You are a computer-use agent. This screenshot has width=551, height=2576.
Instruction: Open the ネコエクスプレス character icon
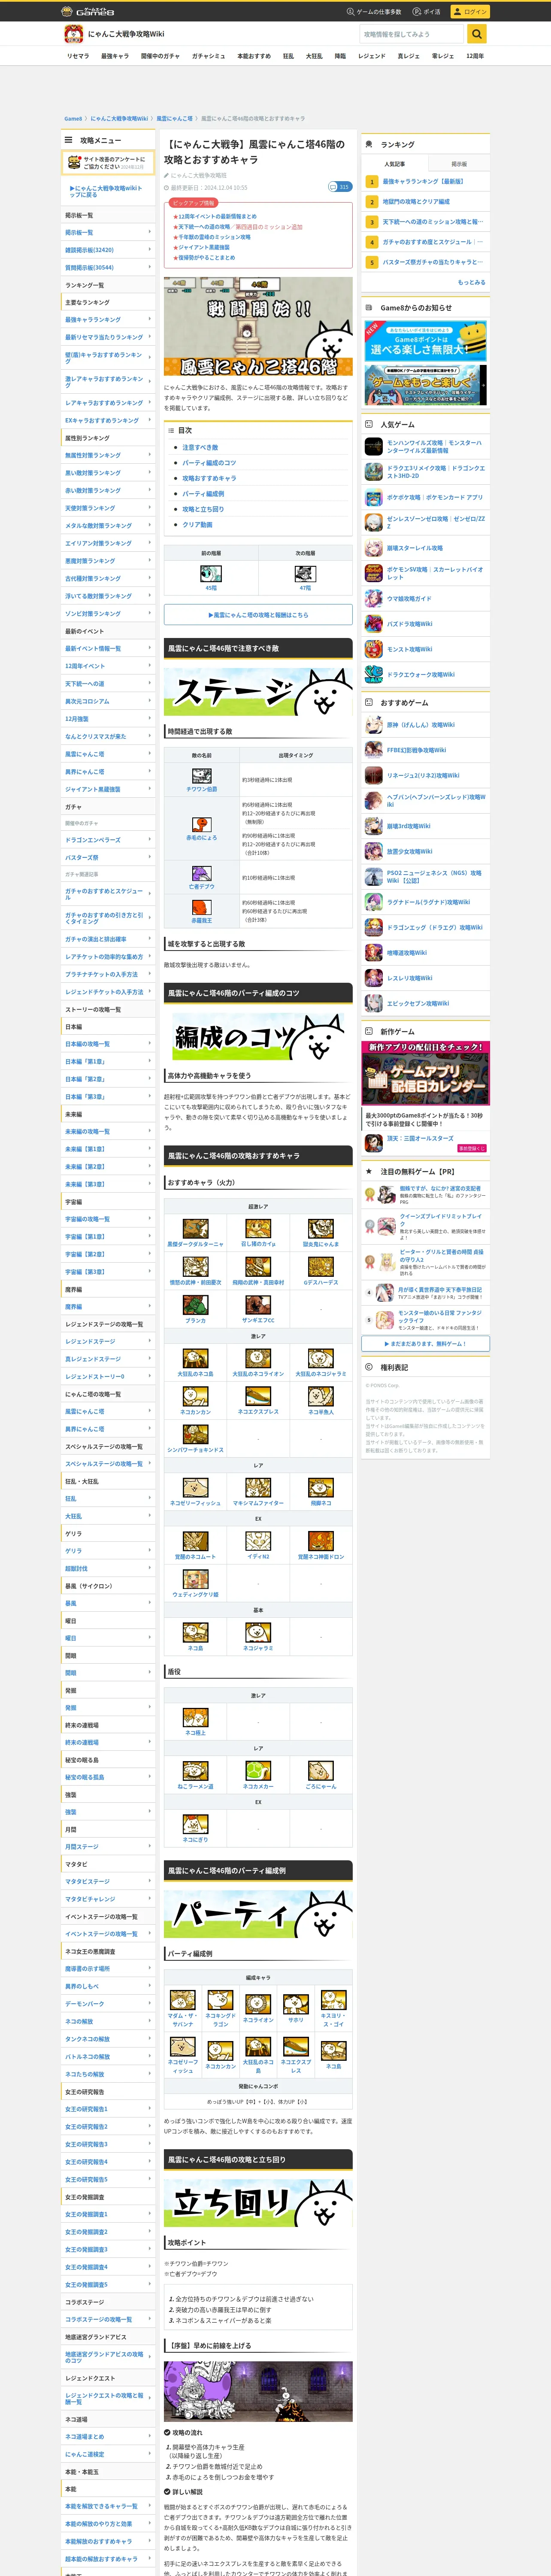[258, 1396]
